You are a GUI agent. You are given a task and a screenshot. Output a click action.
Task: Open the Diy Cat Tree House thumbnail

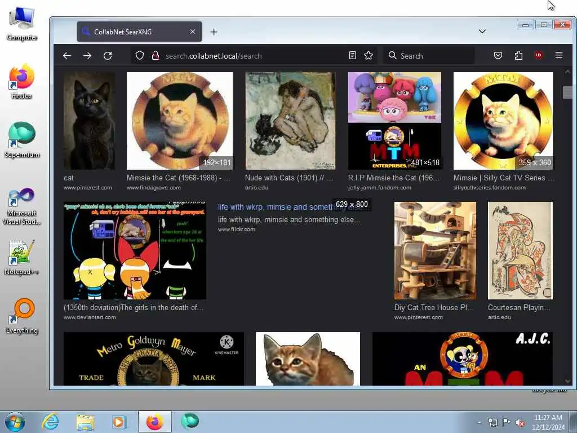(x=435, y=250)
